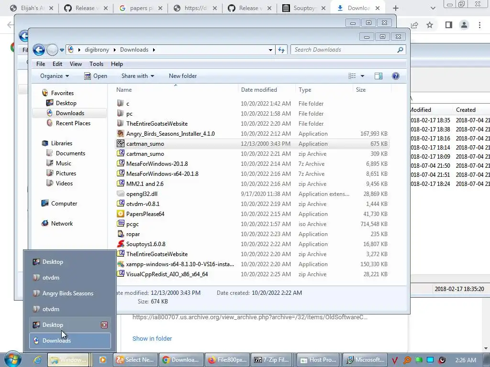The width and height of the screenshot is (490, 367).
Task: Open the File menu
Action: [x=41, y=64]
